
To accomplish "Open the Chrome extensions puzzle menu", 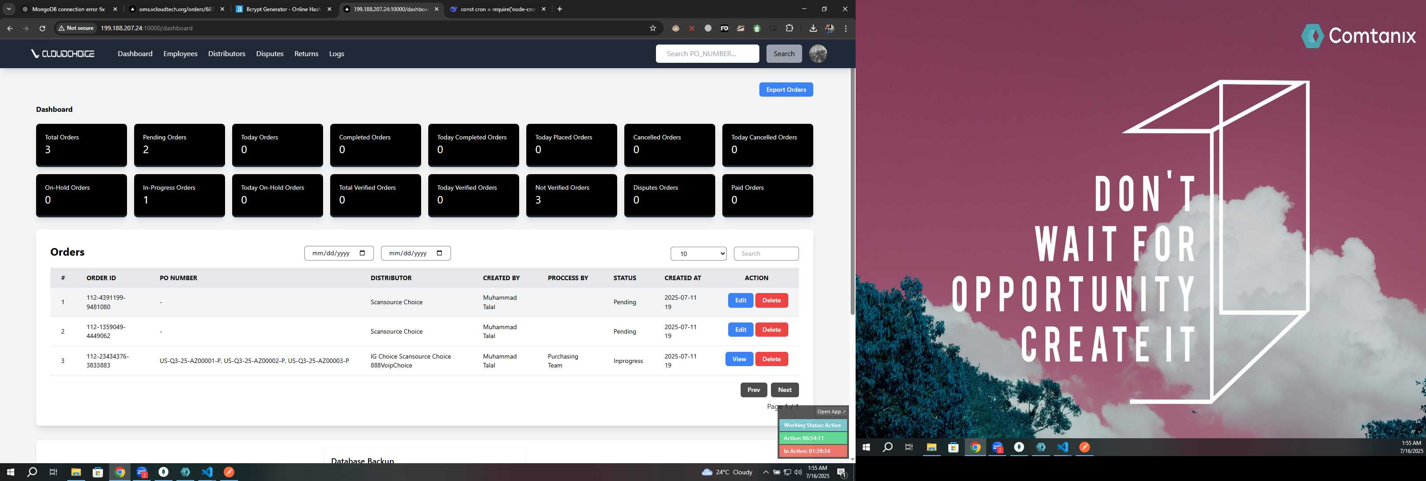I will 789,28.
